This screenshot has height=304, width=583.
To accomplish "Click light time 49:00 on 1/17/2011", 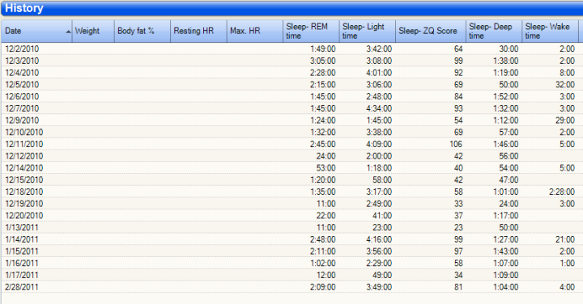I will (x=382, y=275).
